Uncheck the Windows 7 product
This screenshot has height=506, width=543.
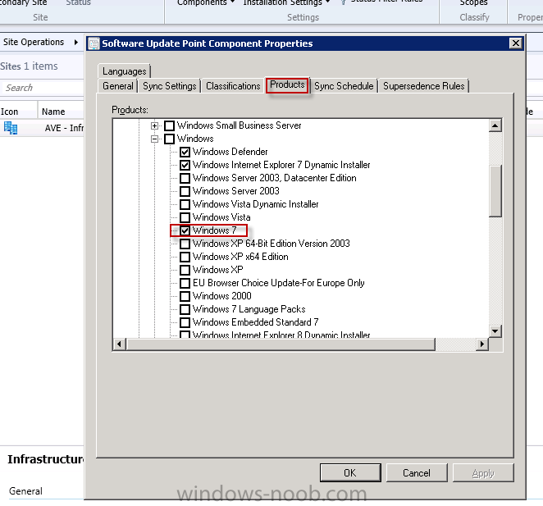pyautogui.click(x=185, y=230)
